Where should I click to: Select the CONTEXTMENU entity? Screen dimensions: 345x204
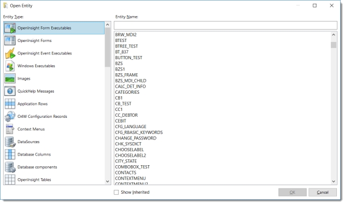point(130,178)
